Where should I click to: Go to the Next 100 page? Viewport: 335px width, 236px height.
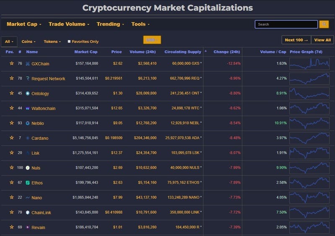click(296, 40)
